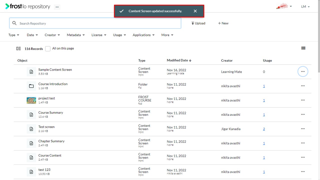Open the More filter dropdown

pos(167,35)
